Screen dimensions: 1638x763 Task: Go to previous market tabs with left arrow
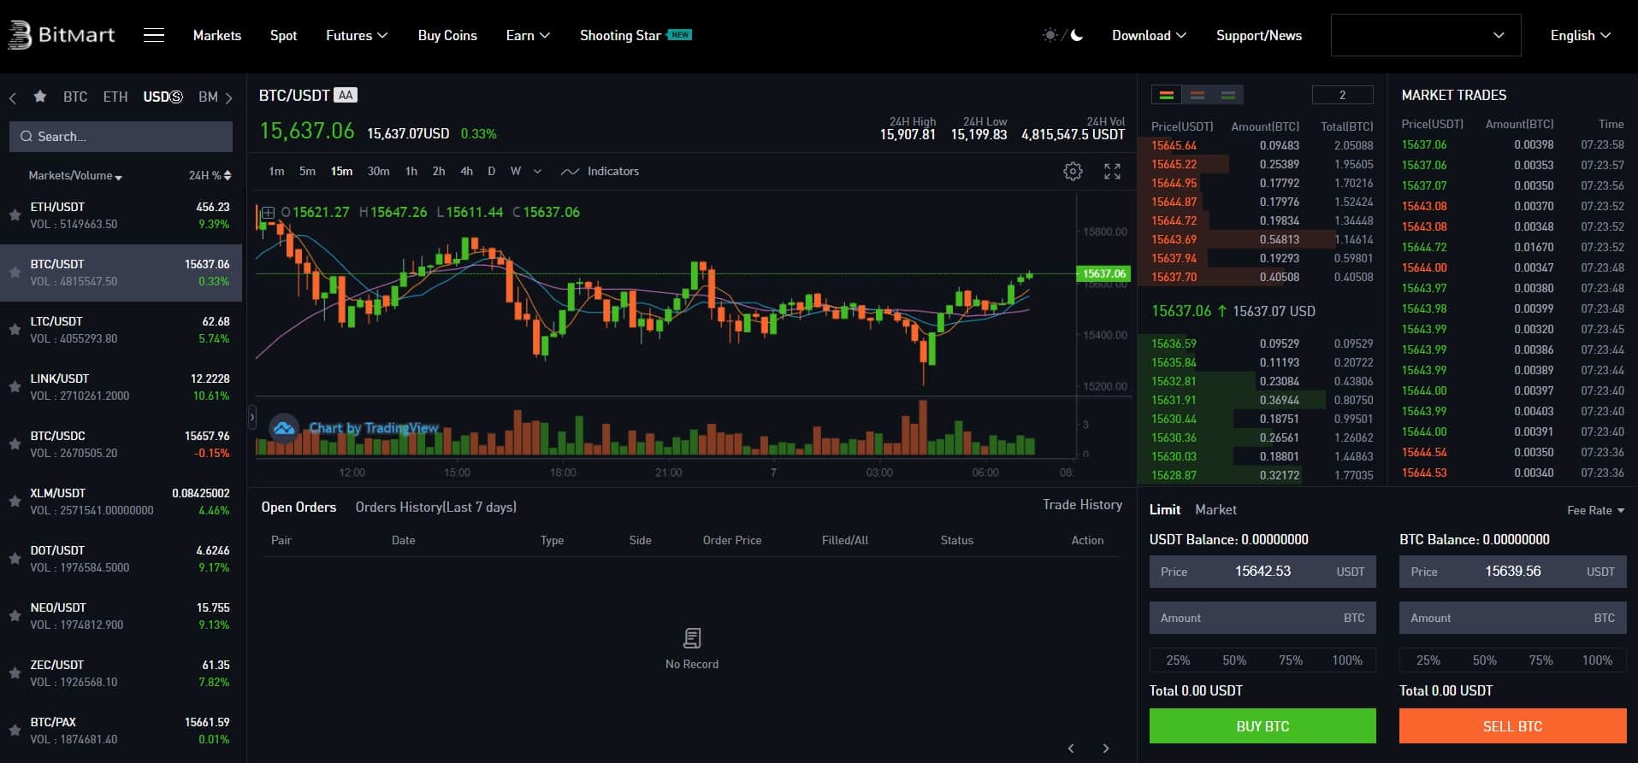[13, 97]
